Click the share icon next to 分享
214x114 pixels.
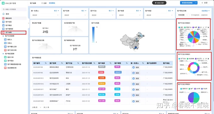click(202, 3)
